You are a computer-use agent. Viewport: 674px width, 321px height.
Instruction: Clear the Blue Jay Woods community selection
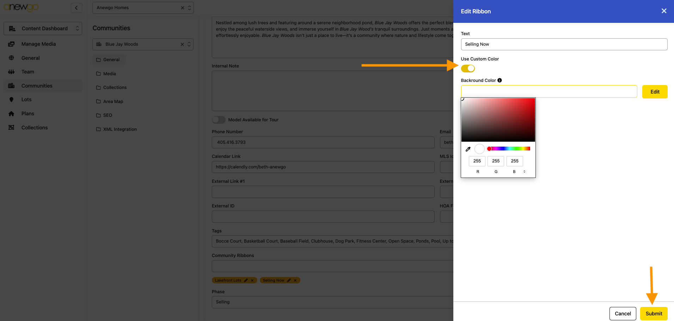(x=182, y=44)
